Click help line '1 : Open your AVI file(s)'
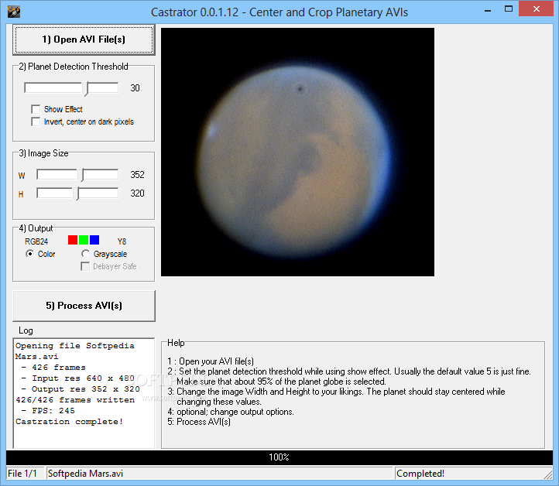 (211, 361)
